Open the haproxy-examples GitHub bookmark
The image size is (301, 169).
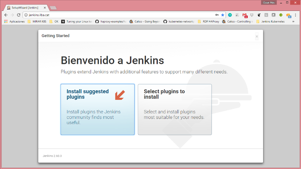(x=111, y=22)
